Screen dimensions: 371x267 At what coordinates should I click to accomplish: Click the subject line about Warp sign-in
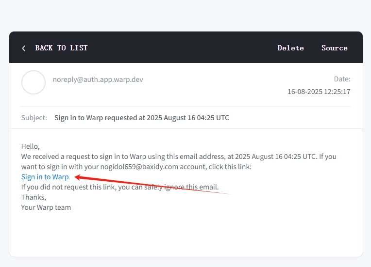(x=141, y=118)
